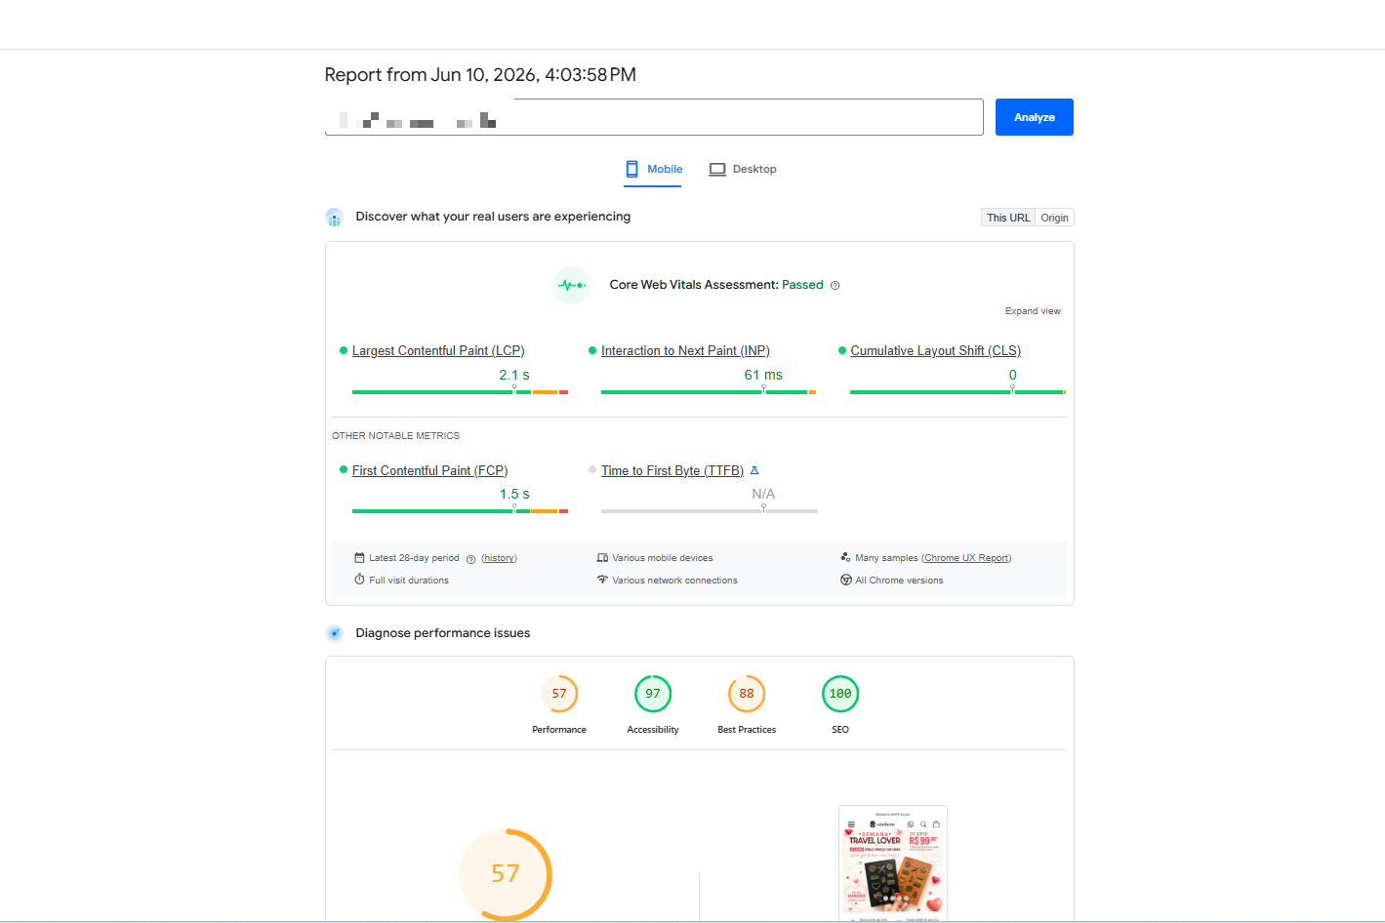Click Expand view
This screenshot has height=923, width=1385.
tap(1033, 311)
